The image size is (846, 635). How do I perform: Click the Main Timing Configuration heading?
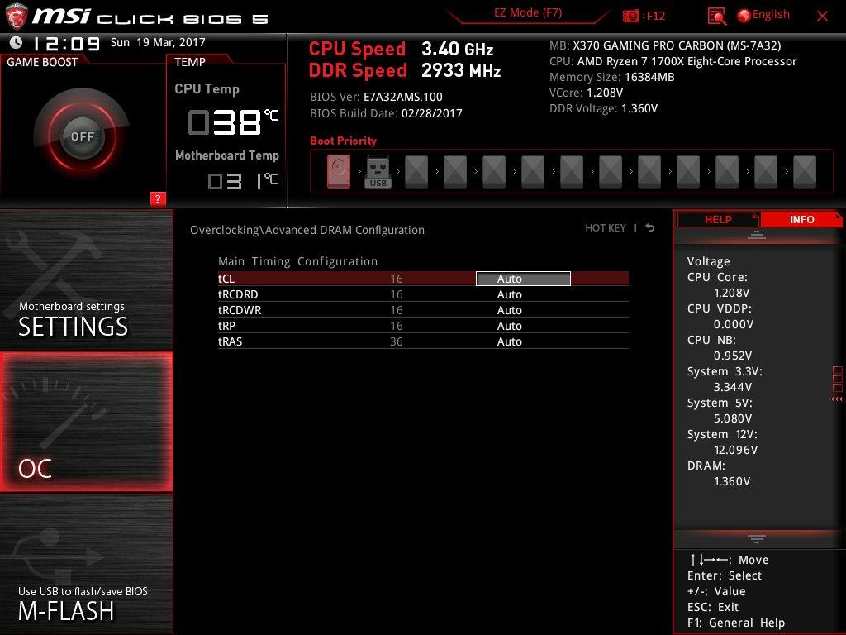[297, 261]
